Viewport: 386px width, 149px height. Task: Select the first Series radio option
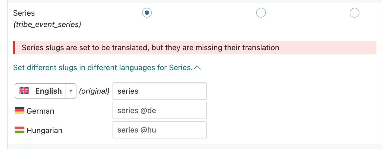(x=147, y=13)
